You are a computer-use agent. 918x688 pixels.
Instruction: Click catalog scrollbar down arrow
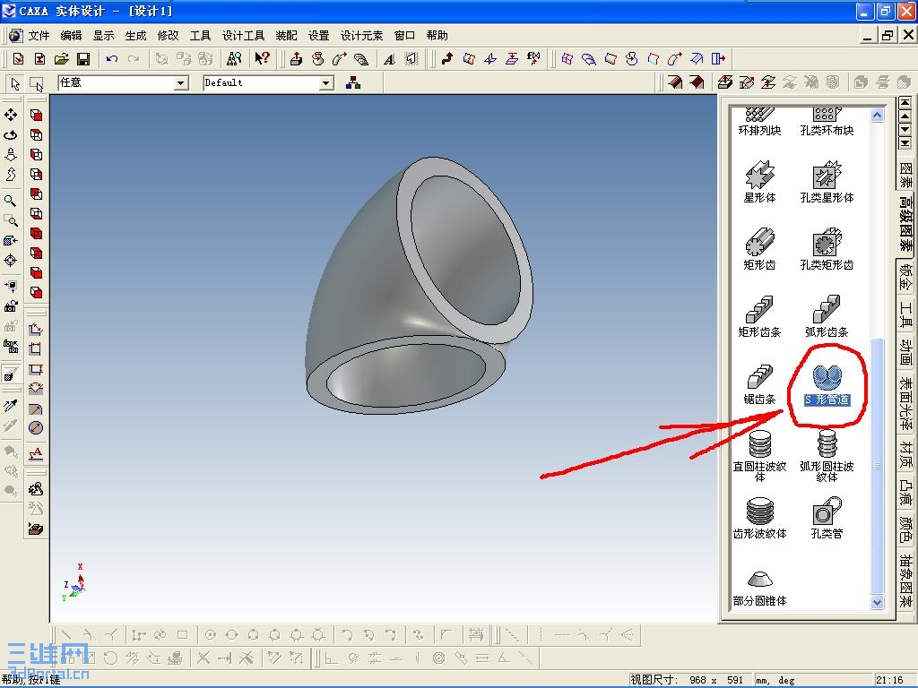pos(877,602)
